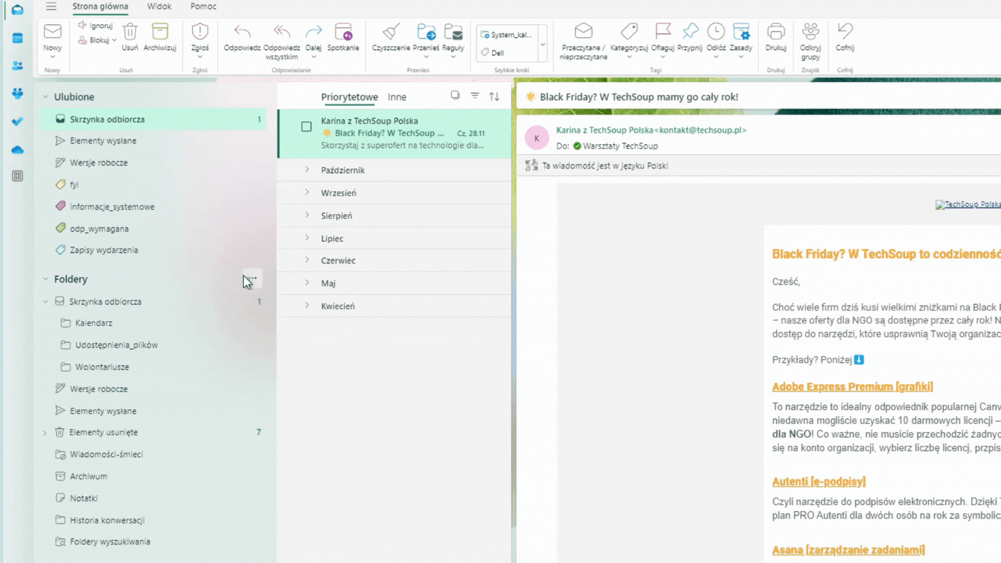Check the TechSoup email checkbox
This screenshot has height=563, width=1001.
click(x=307, y=127)
